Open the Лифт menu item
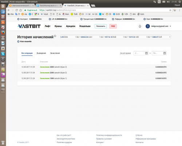Viewport: 182px width, 146px height. [x=47, y=26]
